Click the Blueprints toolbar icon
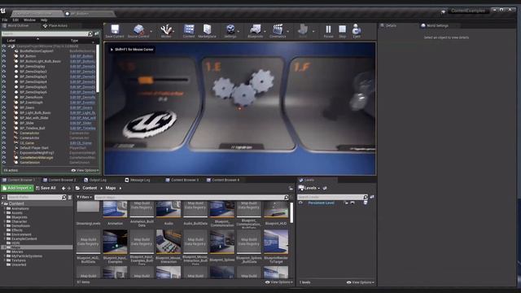 tap(255, 29)
